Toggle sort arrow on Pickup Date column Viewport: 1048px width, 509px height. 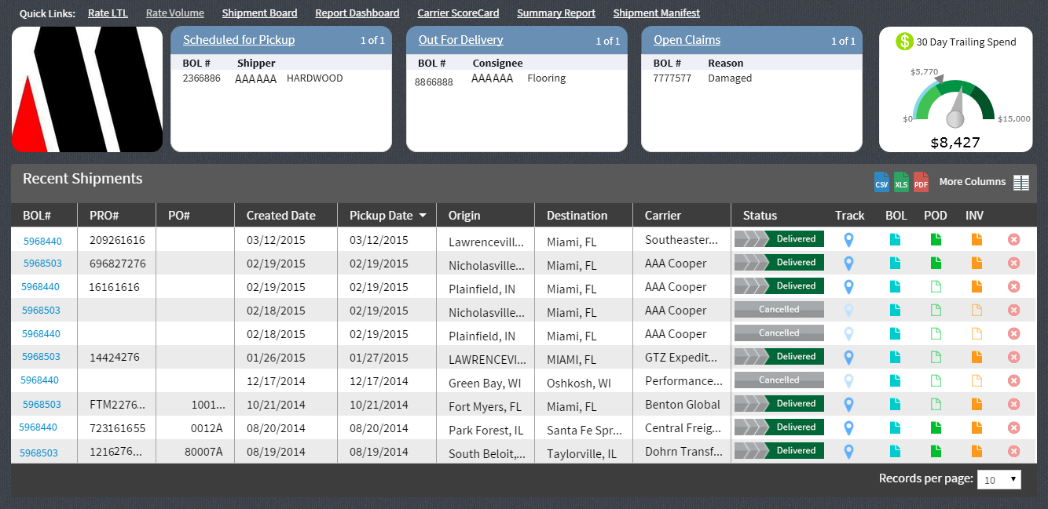(x=423, y=216)
